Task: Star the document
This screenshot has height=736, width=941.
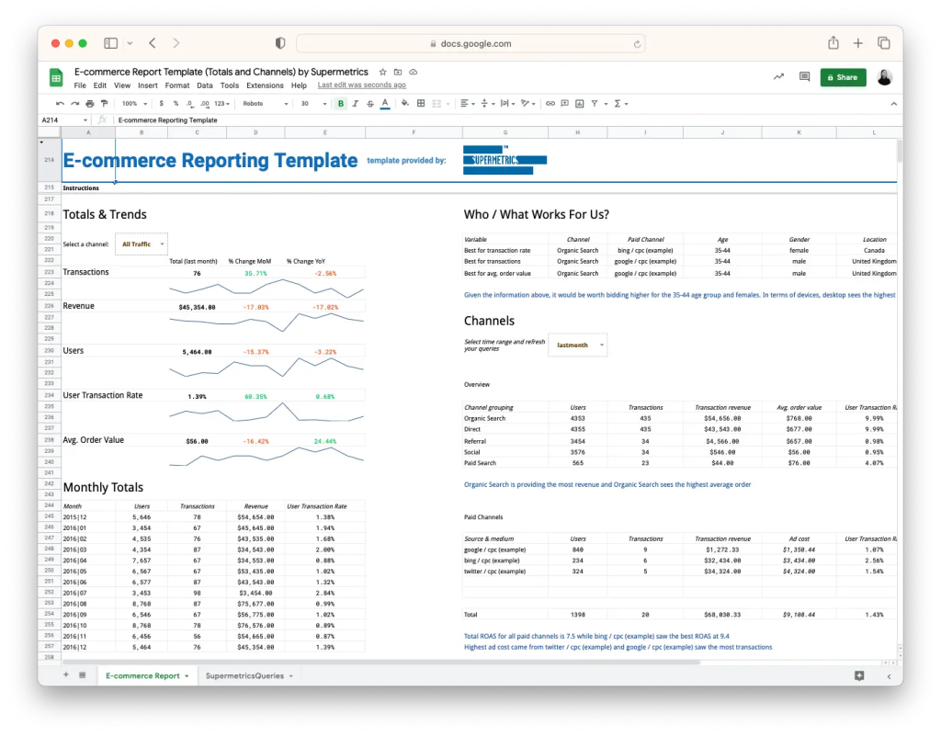Action: coord(383,72)
